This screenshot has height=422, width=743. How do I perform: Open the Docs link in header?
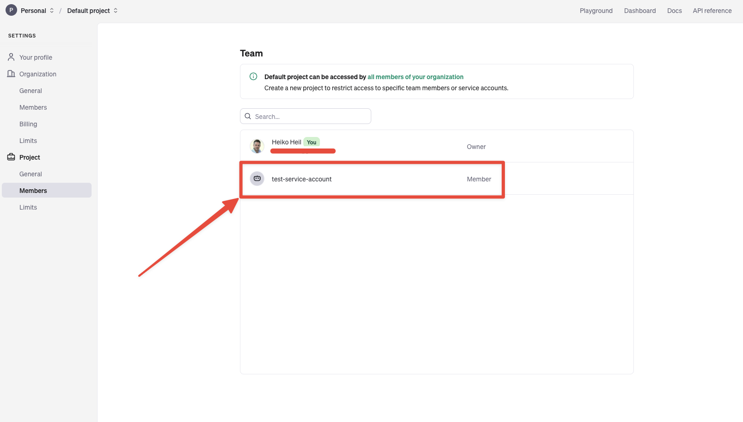pos(674,11)
